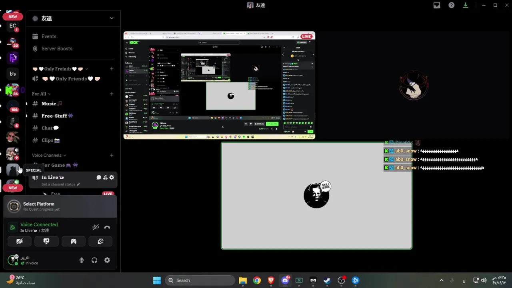Open File Explorer from taskbar
Image resolution: width=512 pixels, height=288 pixels.
click(x=243, y=280)
